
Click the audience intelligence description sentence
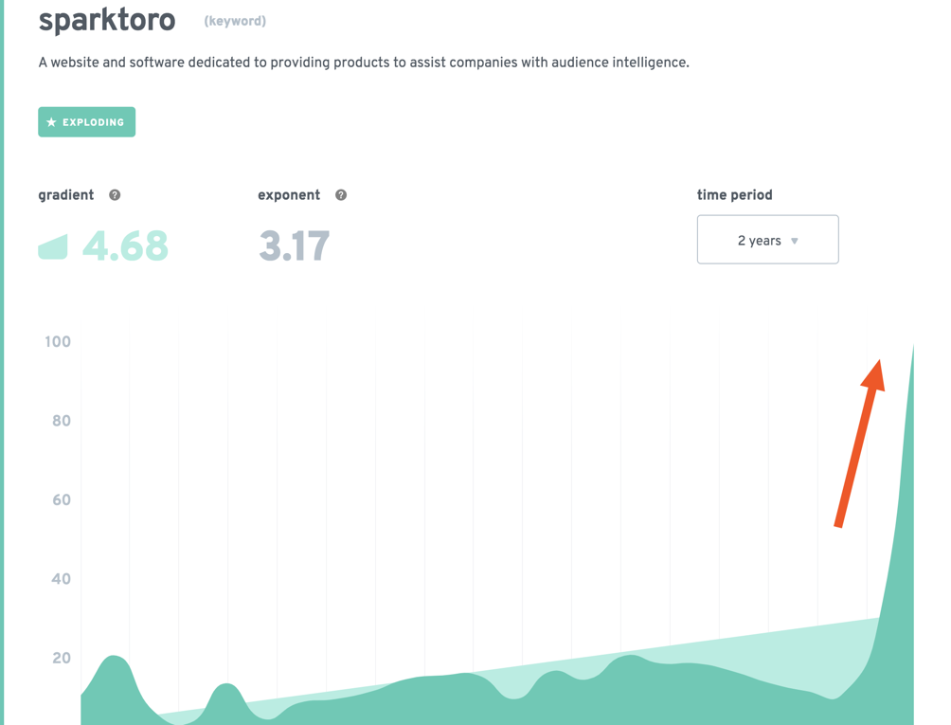(x=364, y=63)
